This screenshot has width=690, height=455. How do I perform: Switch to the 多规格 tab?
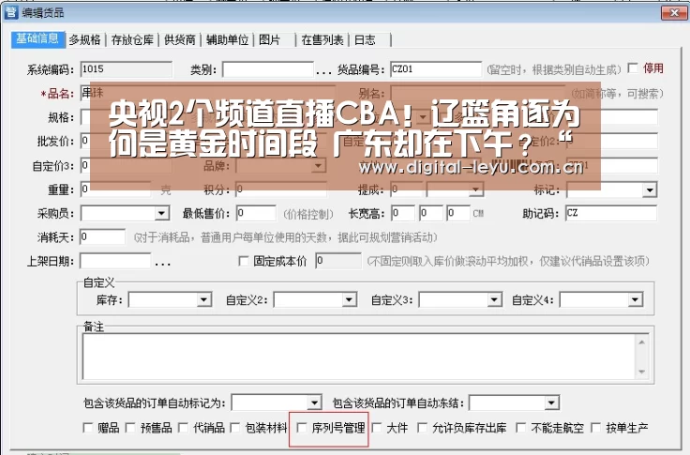pyautogui.click(x=85, y=40)
